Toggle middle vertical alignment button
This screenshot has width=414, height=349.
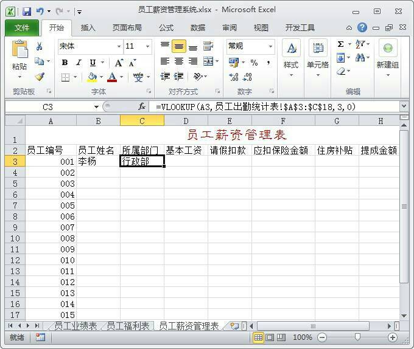(178, 47)
